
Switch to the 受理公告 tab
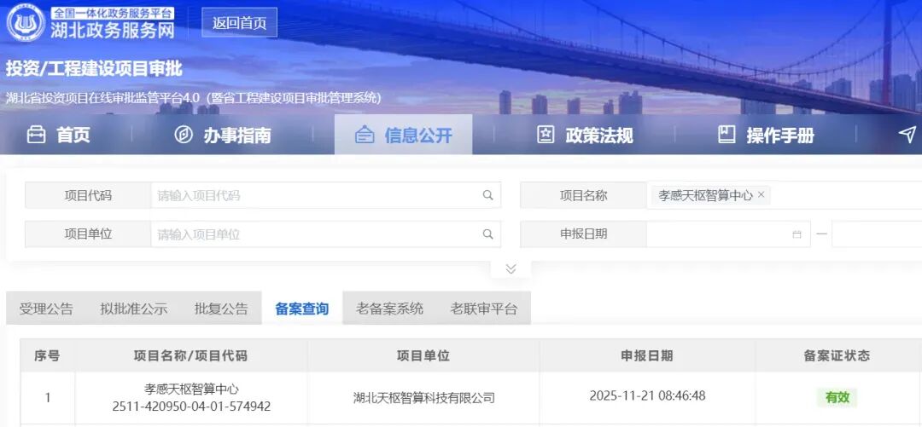click(x=46, y=309)
